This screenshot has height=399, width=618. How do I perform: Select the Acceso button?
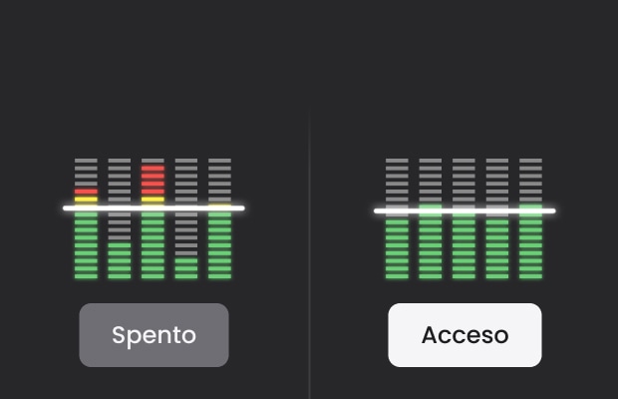(464, 335)
